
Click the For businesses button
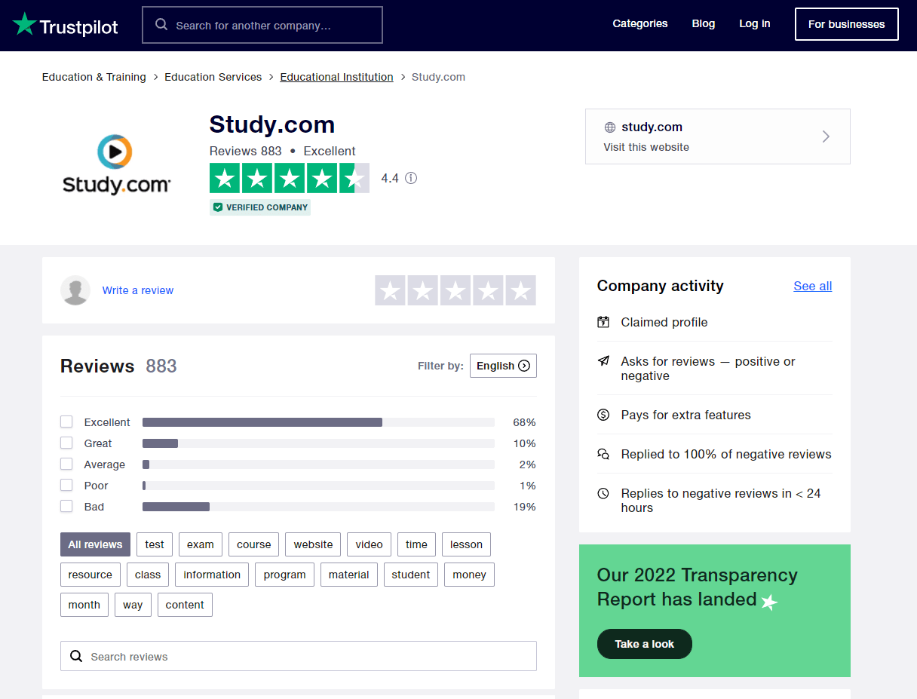(x=846, y=23)
